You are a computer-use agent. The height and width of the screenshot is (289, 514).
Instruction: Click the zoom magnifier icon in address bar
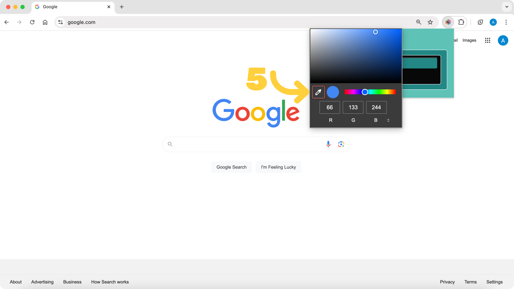point(418,22)
